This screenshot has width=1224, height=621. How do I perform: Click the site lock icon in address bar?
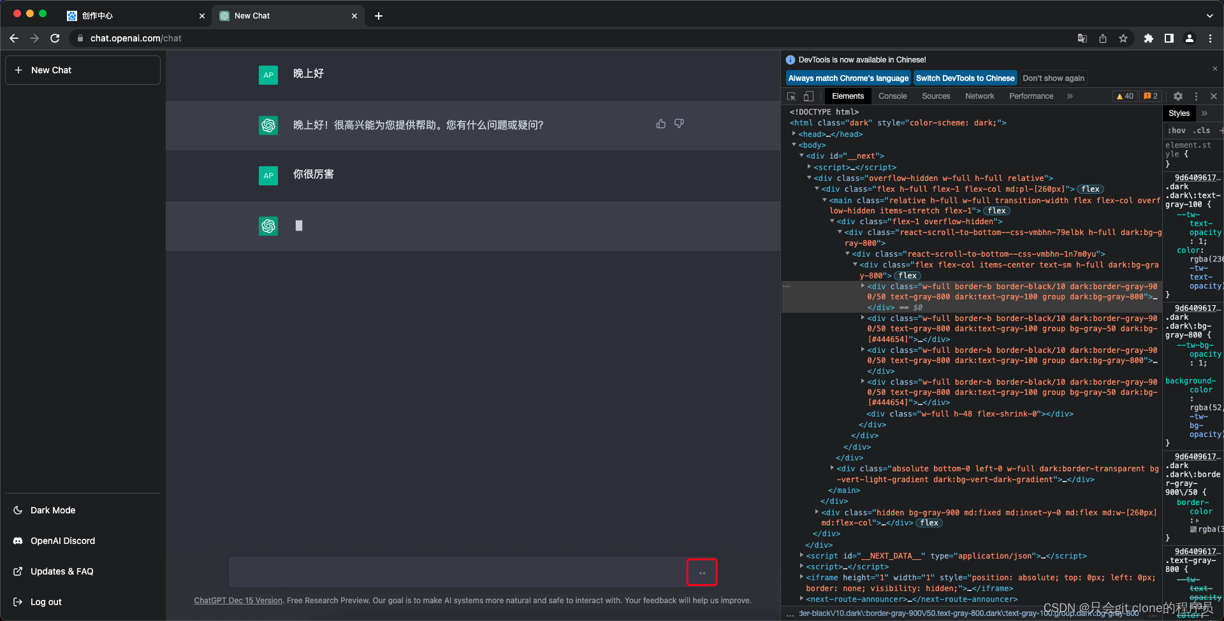click(x=80, y=38)
